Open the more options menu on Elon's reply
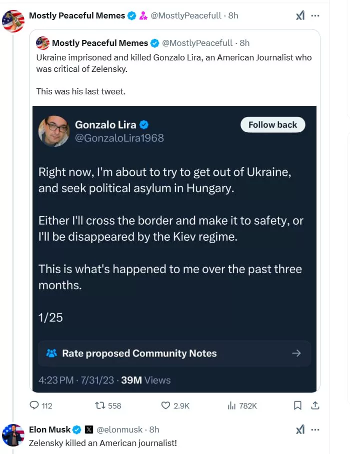Viewport: 350px width, 454px height. pyautogui.click(x=315, y=429)
